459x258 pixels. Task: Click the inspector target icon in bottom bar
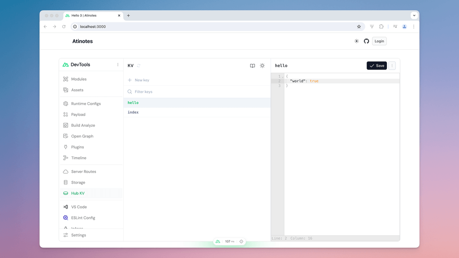241,241
